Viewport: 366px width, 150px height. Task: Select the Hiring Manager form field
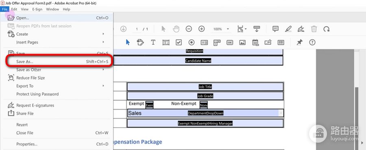tap(205, 124)
